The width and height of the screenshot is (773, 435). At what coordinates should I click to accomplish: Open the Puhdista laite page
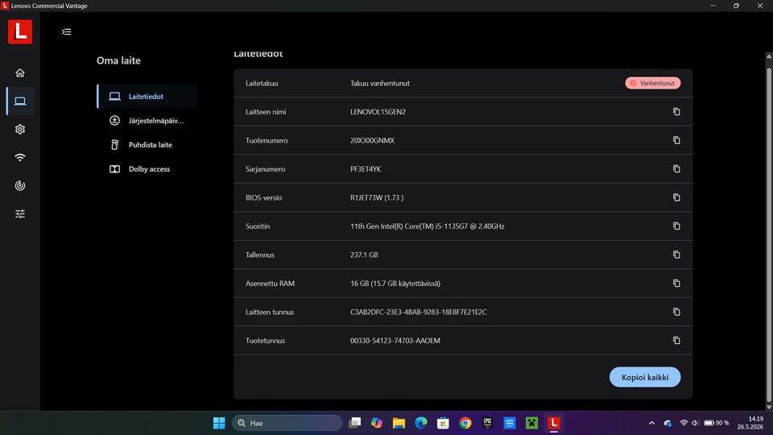click(x=147, y=145)
